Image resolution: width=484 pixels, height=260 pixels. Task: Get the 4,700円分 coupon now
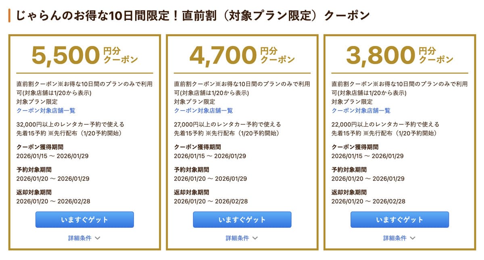[x=242, y=219]
